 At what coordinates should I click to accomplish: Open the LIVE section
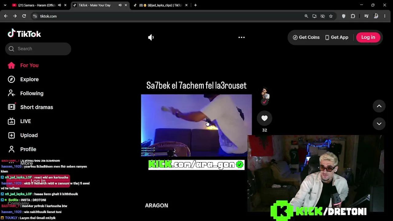(19, 121)
